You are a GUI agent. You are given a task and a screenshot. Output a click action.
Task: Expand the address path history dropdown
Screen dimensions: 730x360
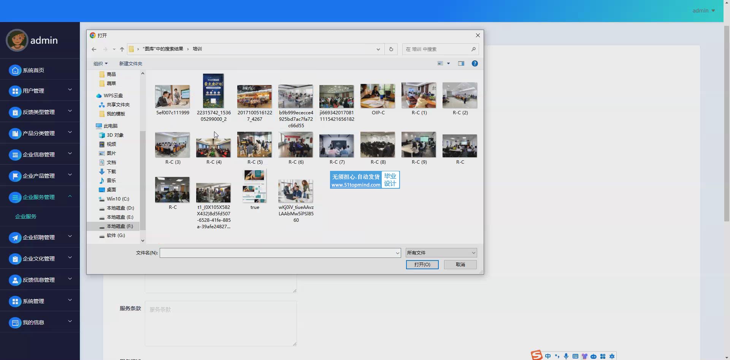pyautogui.click(x=378, y=49)
